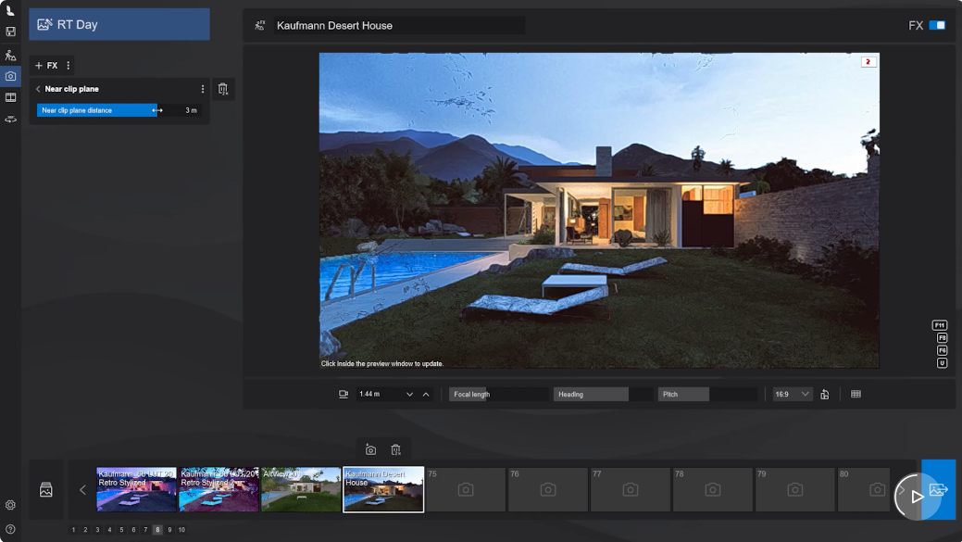Screen dimensions: 962x542
Task: Open 360 panorama mode icon
Action: click(10, 120)
